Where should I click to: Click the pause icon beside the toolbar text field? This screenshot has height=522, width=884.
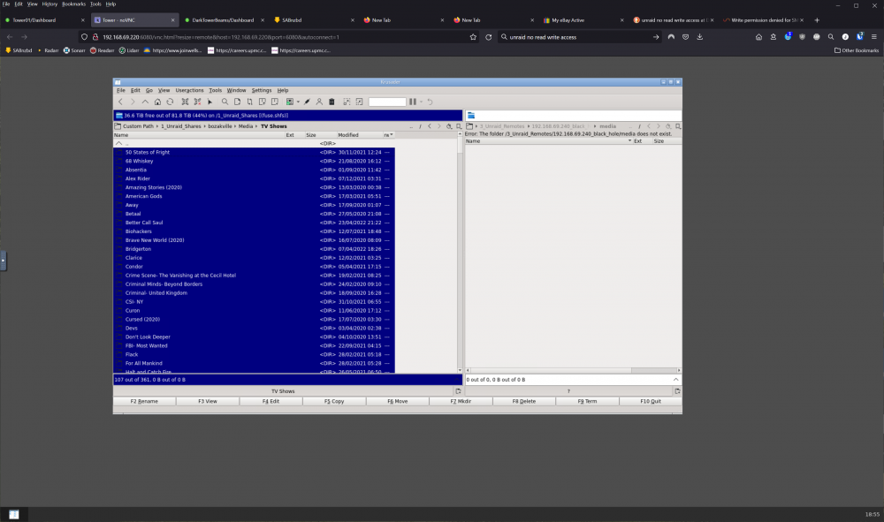coord(413,102)
